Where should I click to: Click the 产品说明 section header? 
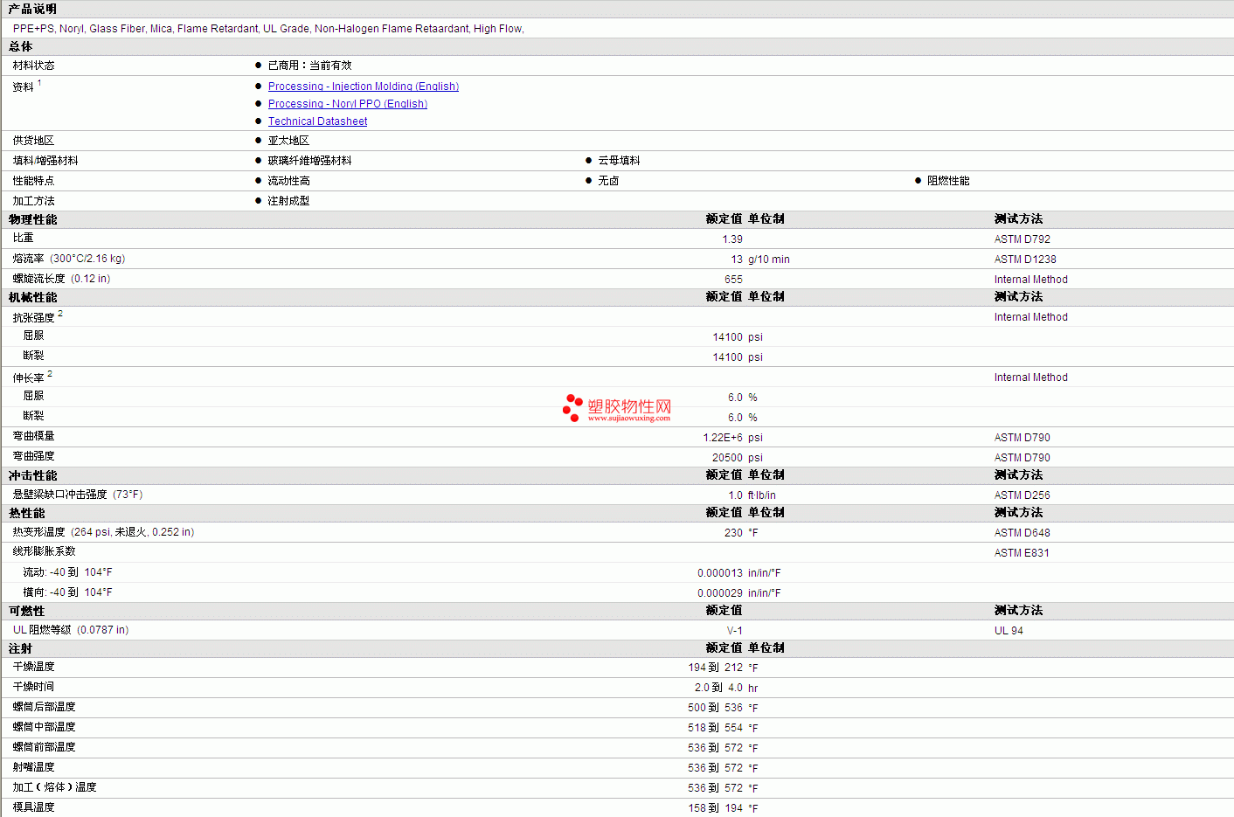32,9
